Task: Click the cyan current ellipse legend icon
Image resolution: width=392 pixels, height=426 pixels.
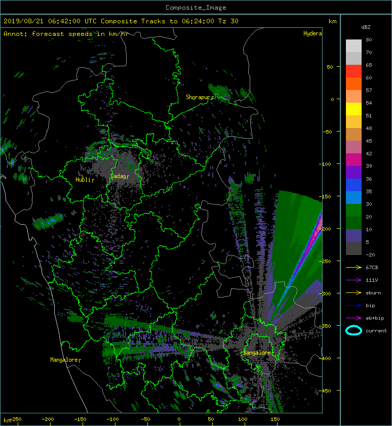Action: [354, 330]
